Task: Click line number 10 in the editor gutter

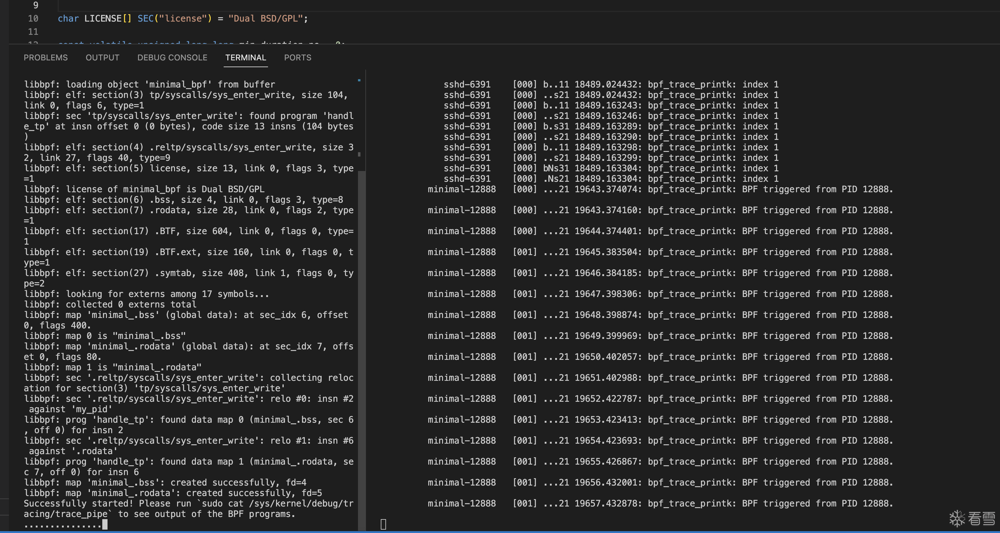Action: pyautogui.click(x=33, y=18)
